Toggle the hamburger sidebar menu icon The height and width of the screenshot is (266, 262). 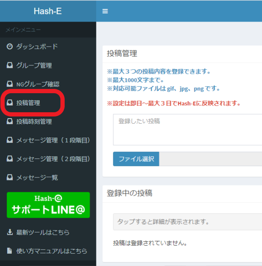pyautogui.click(x=105, y=11)
